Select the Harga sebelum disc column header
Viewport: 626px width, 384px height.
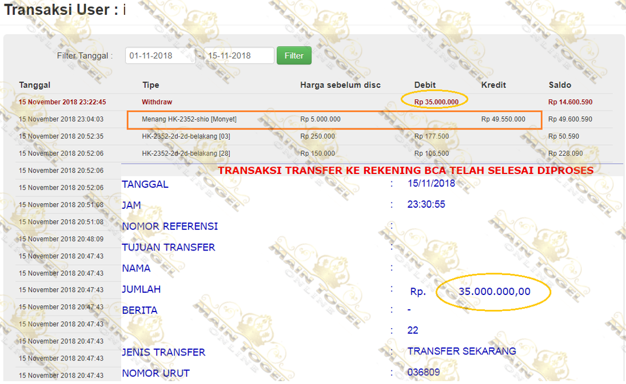(x=340, y=85)
